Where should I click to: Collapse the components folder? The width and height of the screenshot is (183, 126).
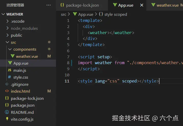[10, 49]
